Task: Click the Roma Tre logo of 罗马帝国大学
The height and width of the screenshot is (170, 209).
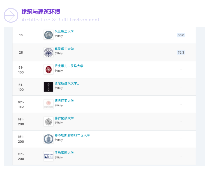Action: tap(48, 156)
